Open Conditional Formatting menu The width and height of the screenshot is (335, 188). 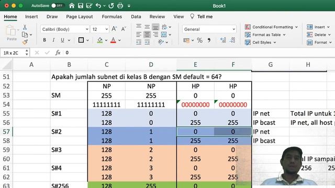point(271,27)
